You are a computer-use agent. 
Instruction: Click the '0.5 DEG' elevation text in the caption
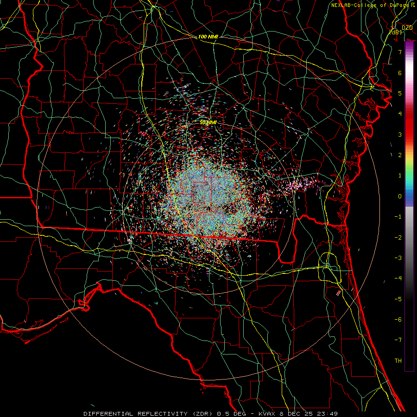click(231, 414)
